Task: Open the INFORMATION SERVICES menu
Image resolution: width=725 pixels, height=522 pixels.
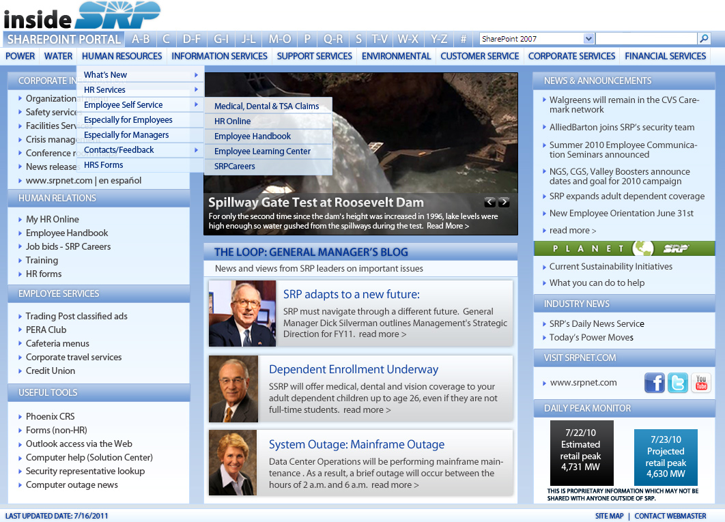Action: pos(219,56)
